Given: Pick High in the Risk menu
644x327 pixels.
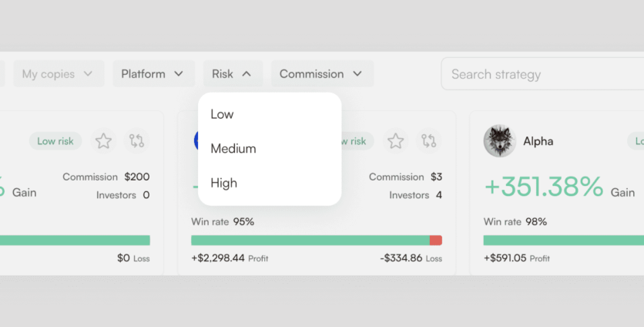Looking at the screenshot, I should coord(223,183).
